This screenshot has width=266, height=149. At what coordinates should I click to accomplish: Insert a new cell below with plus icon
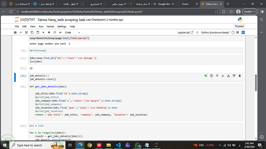point(21,32)
